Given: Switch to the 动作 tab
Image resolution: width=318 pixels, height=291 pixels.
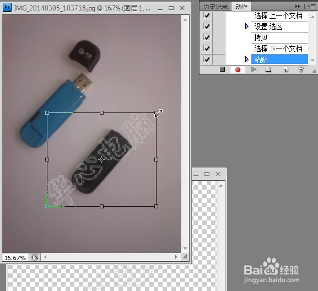Looking at the screenshot, I should pyautogui.click(x=241, y=7).
